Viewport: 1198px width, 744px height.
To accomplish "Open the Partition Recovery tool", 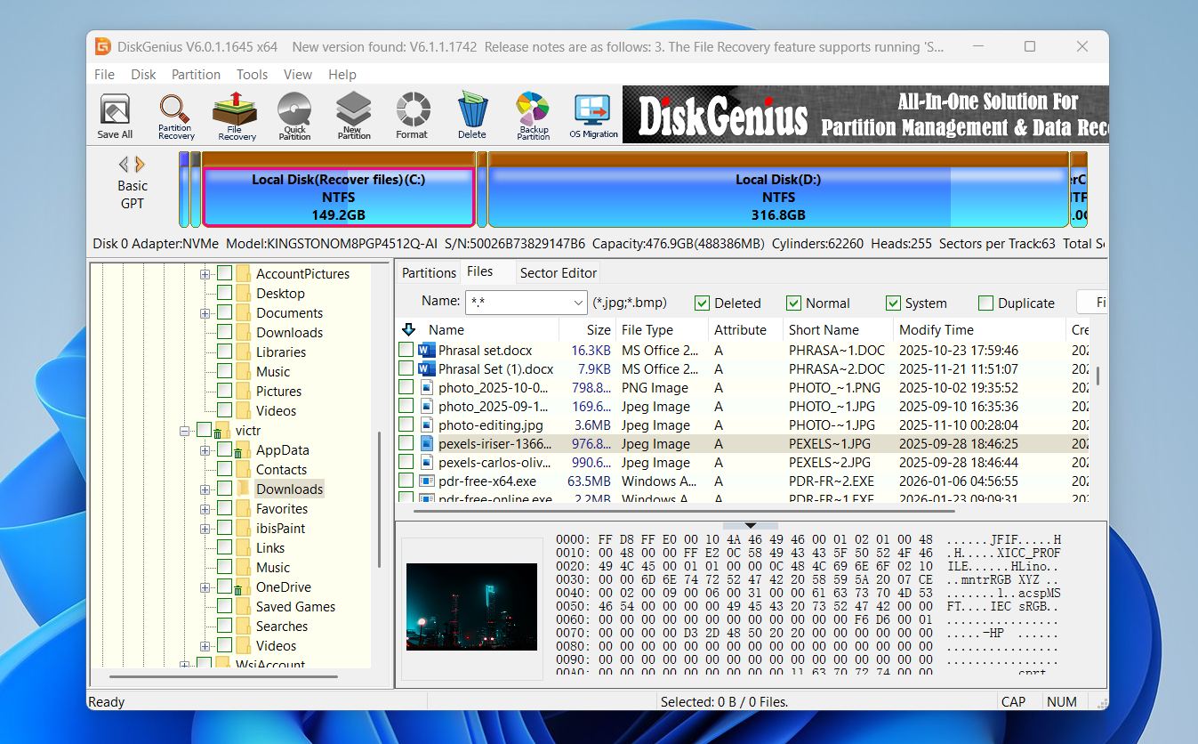I will (x=174, y=114).
